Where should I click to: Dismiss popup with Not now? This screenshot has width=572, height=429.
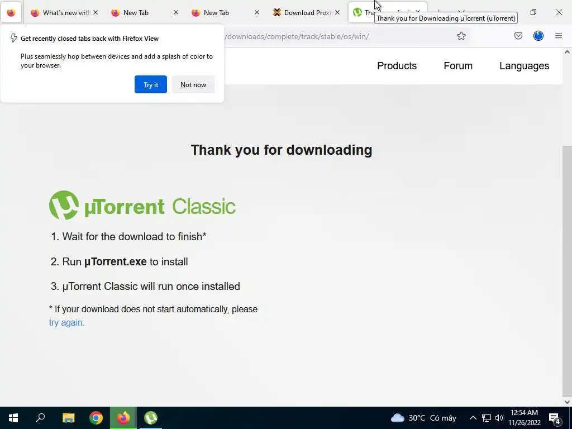tap(193, 84)
